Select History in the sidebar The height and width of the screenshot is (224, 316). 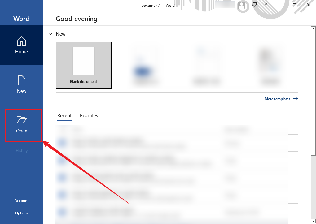click(21, 151)
